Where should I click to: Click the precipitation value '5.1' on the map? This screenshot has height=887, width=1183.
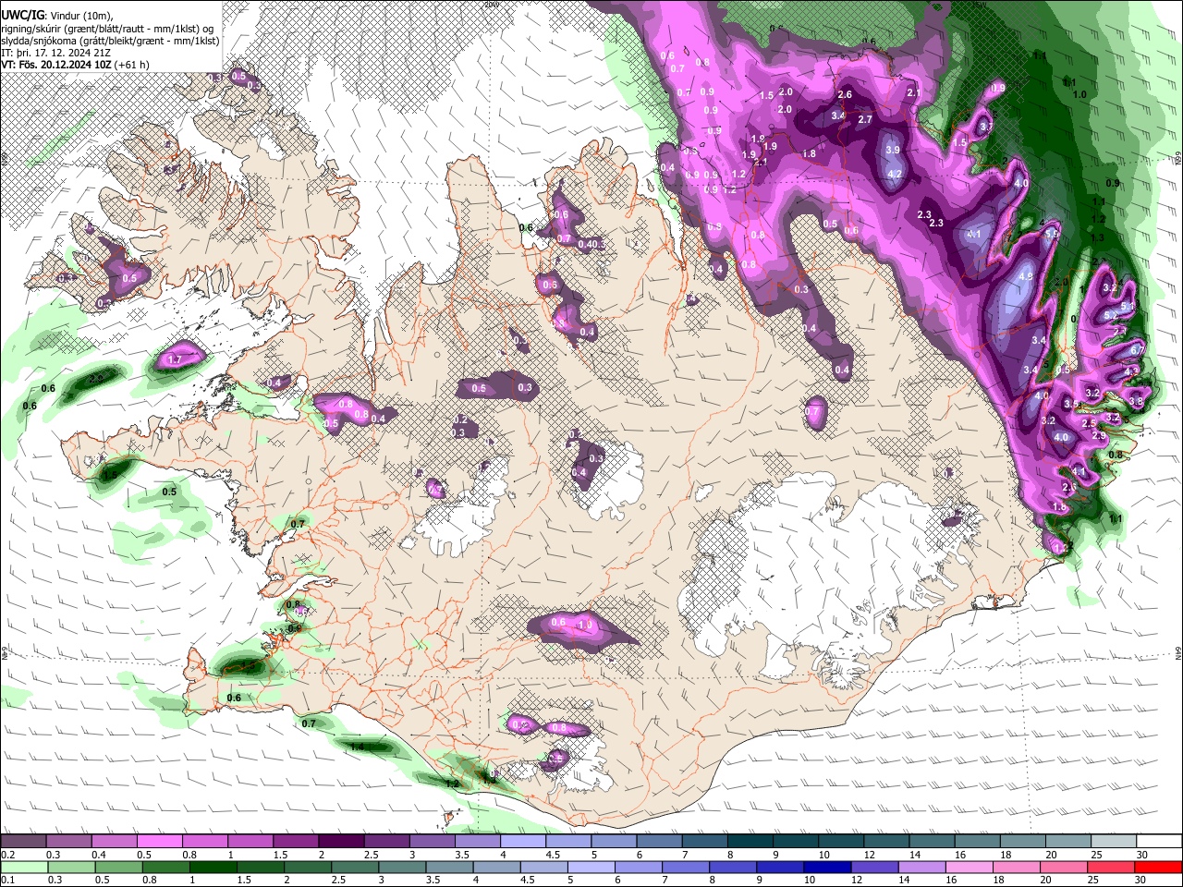(x=1128, y=307)
